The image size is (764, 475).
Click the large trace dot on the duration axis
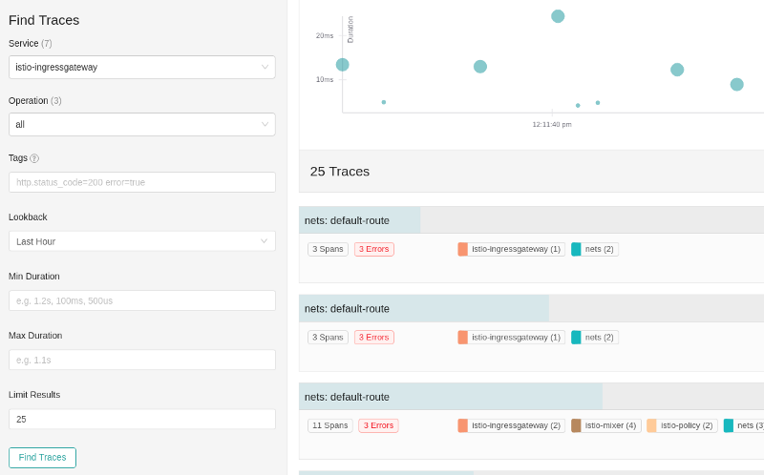(x=343, y=65)
